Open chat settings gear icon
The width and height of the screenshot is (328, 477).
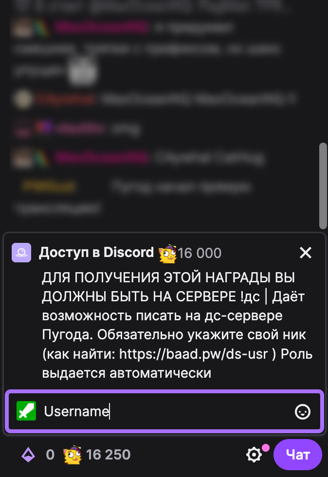click(254, 455)
